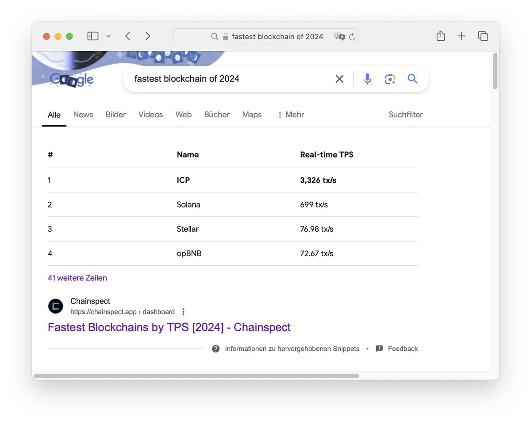The width and height of the screenshot is (531, 422).
Task: Click the feedback speech bubble icon
Action: (x=379, y=349)
